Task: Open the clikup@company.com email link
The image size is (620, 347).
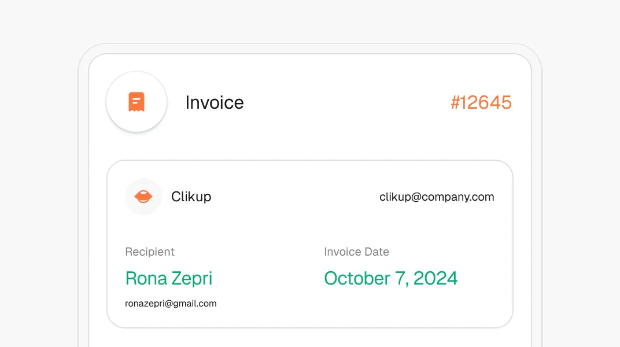Action: click(x=437, y=197)
